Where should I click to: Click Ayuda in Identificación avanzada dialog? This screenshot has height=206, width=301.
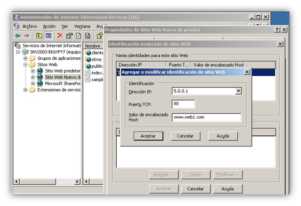click(x=228, y=189)
